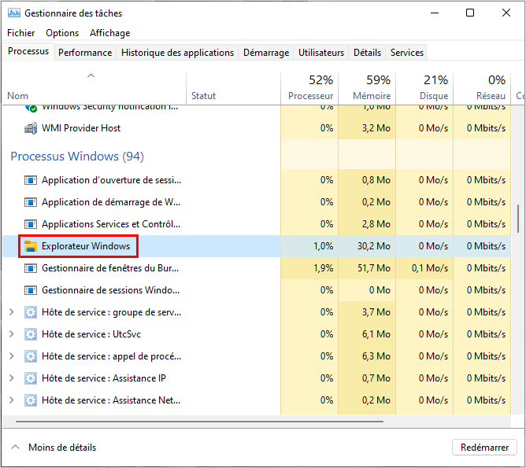Select Application de démarrage de W... row
Image resolution: width=526 pixels, height=468 pixels.
257,202
